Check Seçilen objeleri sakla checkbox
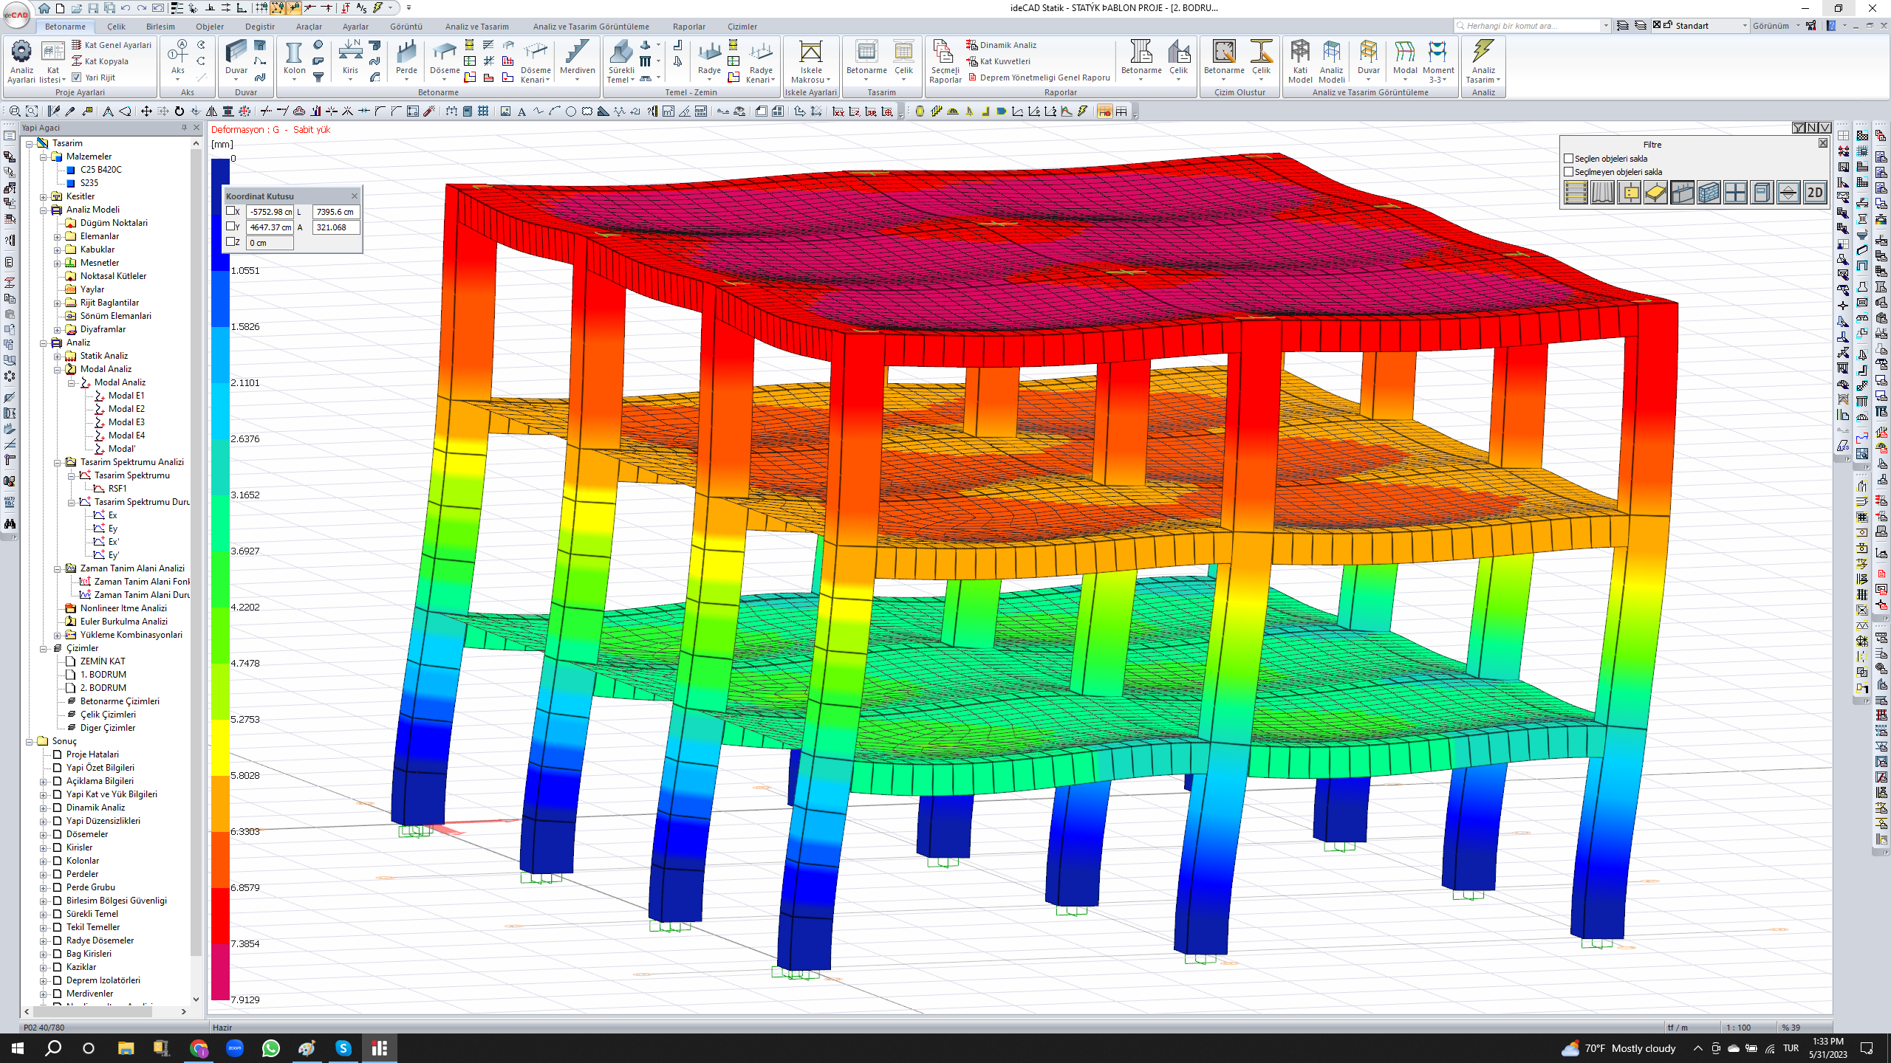 [1569, 159]
